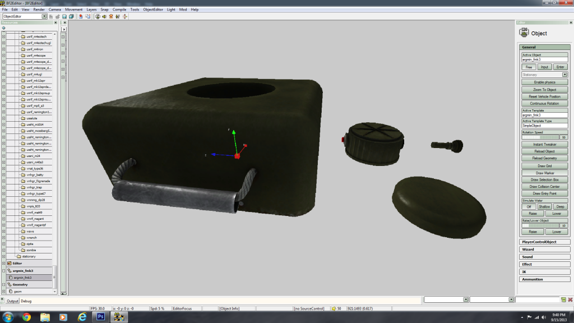Open the Compile menu
This screenshot has height=323, width=574.
coord(119,10)
